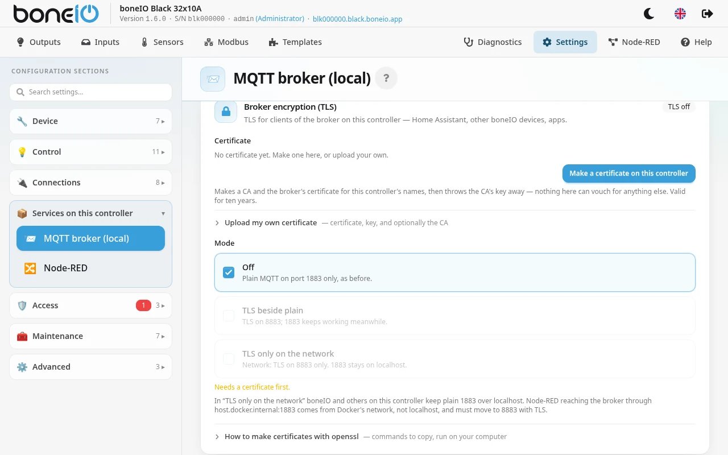Go to the Sensors tab
The image size is (728, 455).
(x=162, y=42)
